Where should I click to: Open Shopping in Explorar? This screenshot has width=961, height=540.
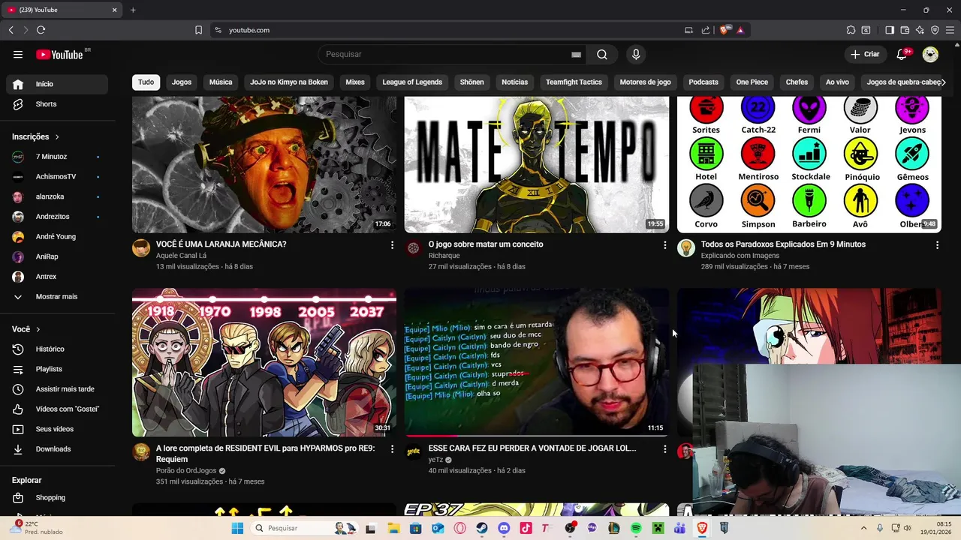[57, 497]
